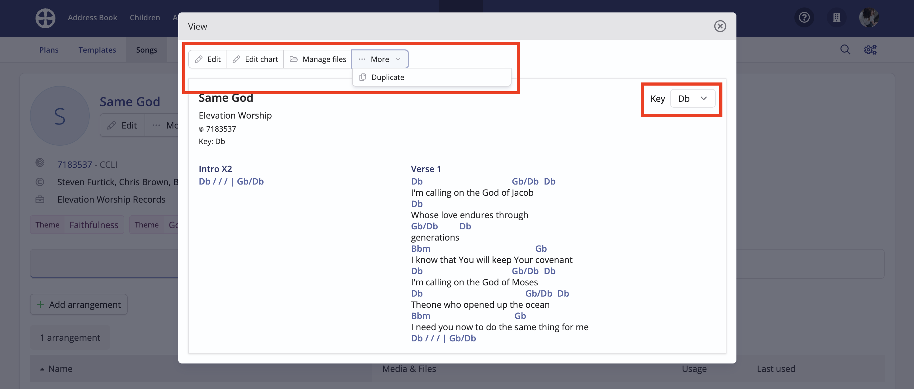Image resolution: width=914 pixels, height=389 pixels.
Task: Click the app logo in the header
Action: pos(45,18)
